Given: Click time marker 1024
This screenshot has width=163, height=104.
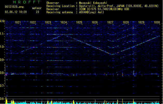Looking at the screenshot, I should (x=63, y=22).
